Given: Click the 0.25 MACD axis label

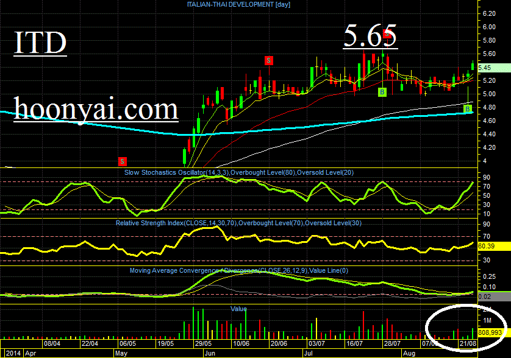Looking at the screenshot, I should [489, 276].
